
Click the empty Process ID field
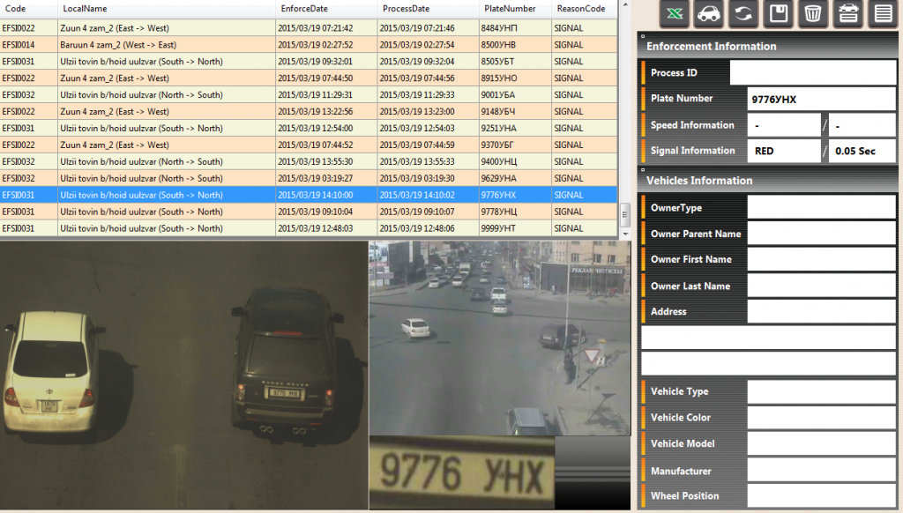point(812,73)
